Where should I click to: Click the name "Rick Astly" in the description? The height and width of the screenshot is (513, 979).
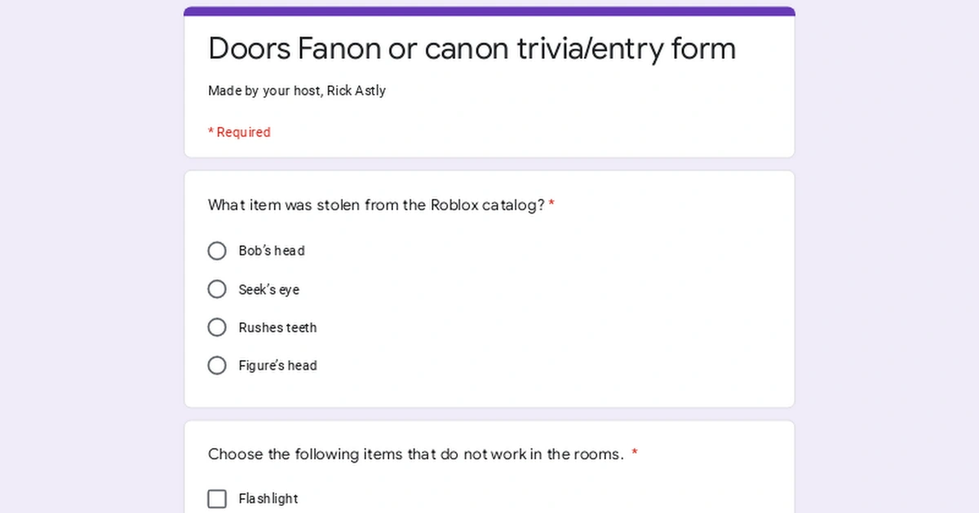point(357,91)
